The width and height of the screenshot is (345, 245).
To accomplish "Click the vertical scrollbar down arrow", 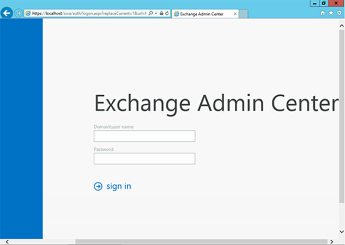I will [x=341, y=232].
